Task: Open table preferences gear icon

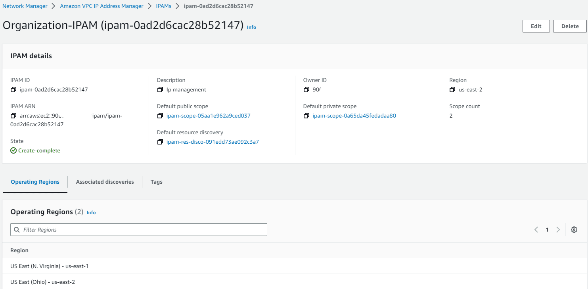Action: pyautogui.click(x=574, y=230)
